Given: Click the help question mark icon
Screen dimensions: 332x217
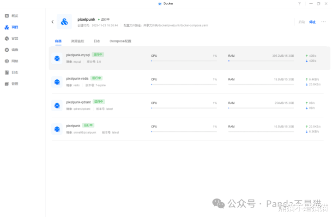Looking at the screenshot, I should pos(299,3).
